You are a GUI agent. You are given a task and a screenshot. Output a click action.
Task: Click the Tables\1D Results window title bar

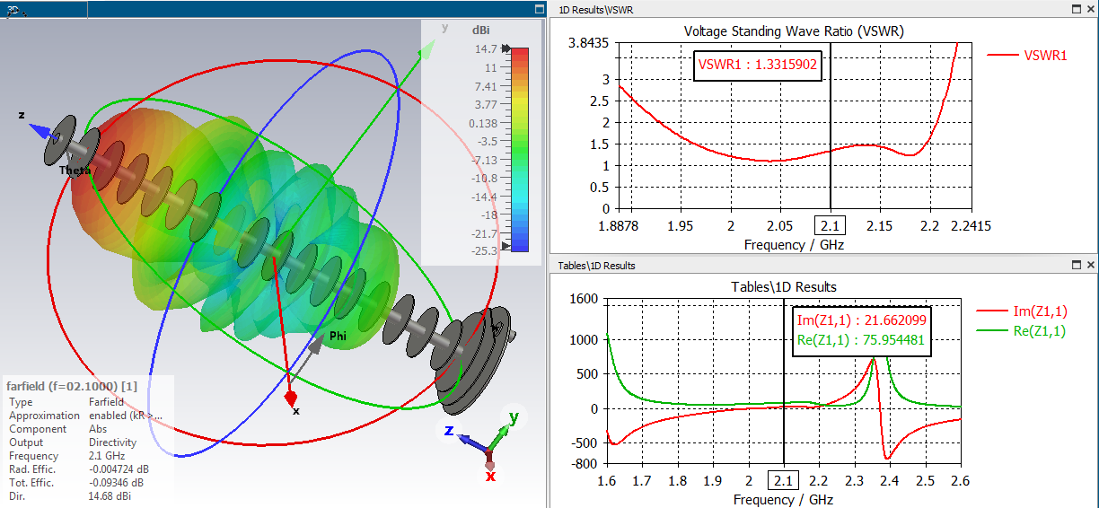click(808, 265)
